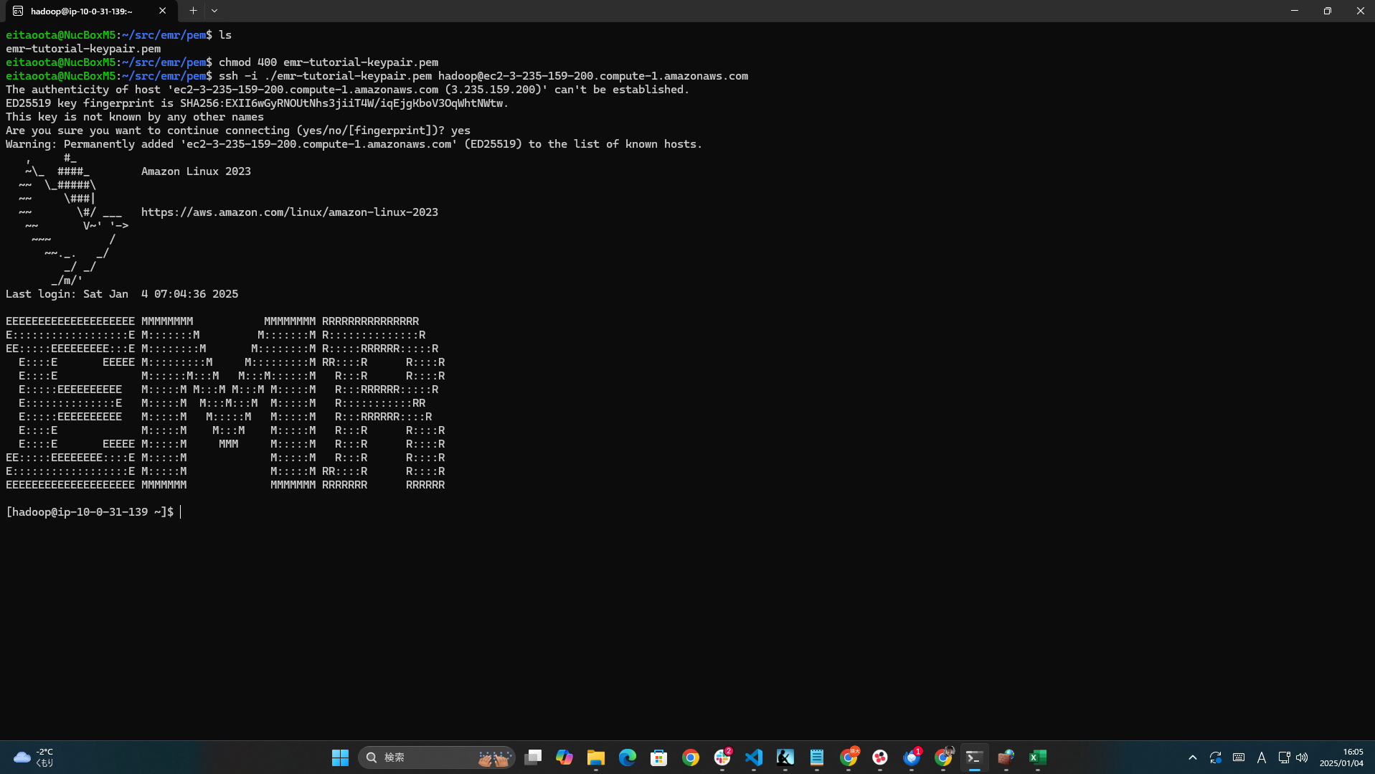Click the 'Warning: Permanently added' line

[x=354, y=144]
